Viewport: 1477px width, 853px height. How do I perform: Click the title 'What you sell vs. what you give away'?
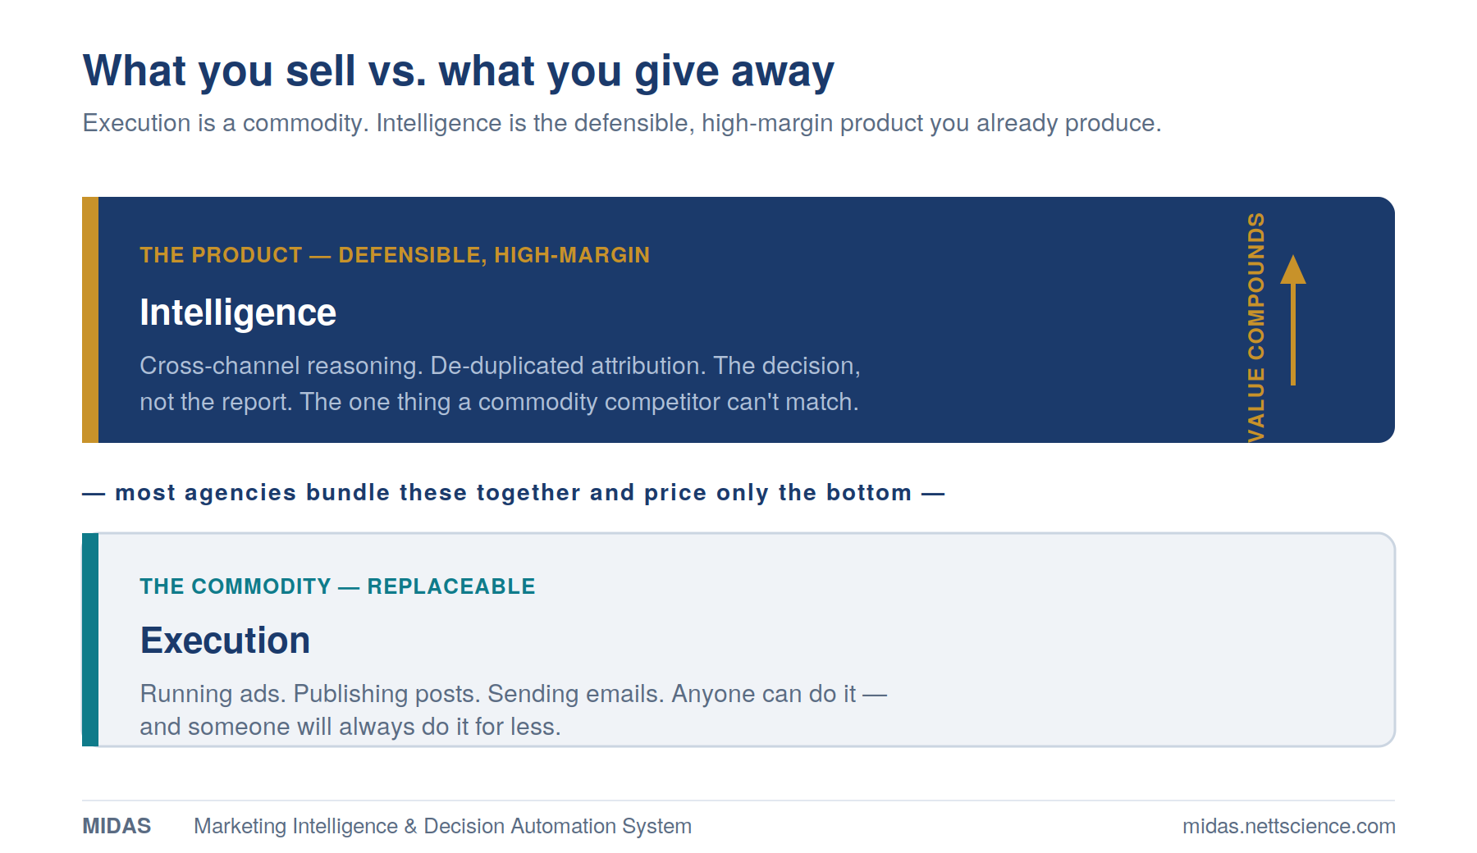(x=459, y=71)
